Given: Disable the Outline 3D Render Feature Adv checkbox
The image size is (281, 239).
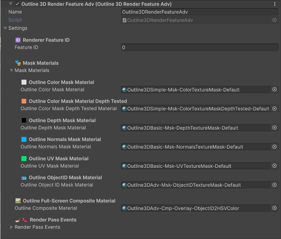Looking at the screenshot, I should click(x=17, y=4).
